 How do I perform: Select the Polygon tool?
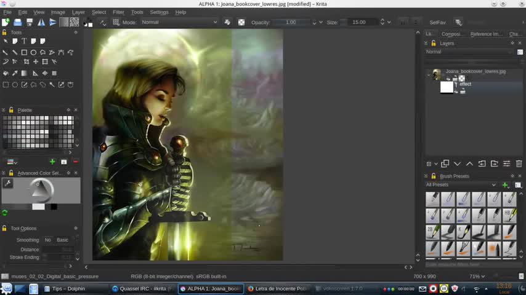click(x=43, y=53)
